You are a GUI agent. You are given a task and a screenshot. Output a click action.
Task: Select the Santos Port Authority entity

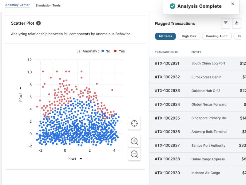[x=208, y=146]
